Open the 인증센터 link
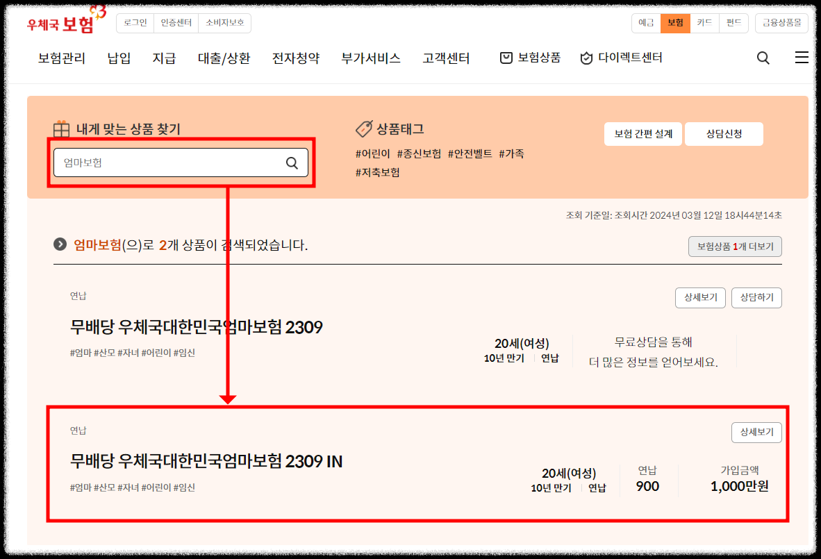This screenshot has height=559, width=821. tap(176, 23)
